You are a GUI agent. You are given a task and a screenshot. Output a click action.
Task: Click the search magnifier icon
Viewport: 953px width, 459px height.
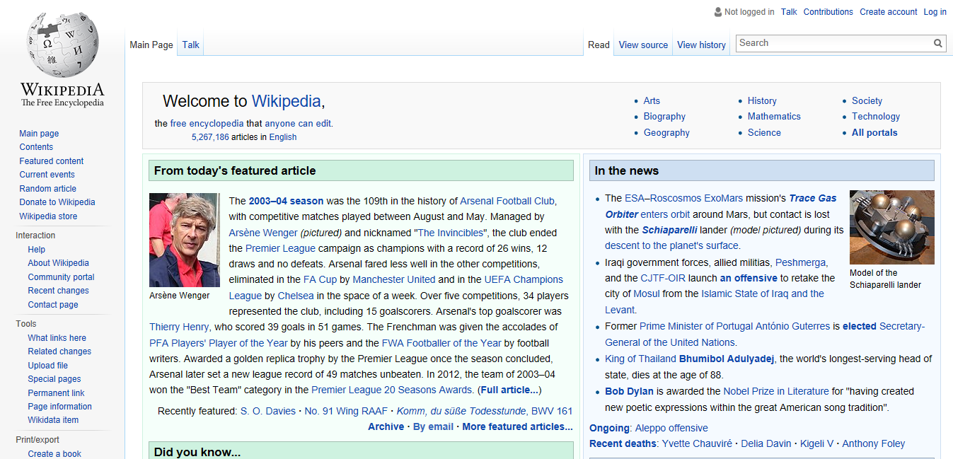click(938, 43)
